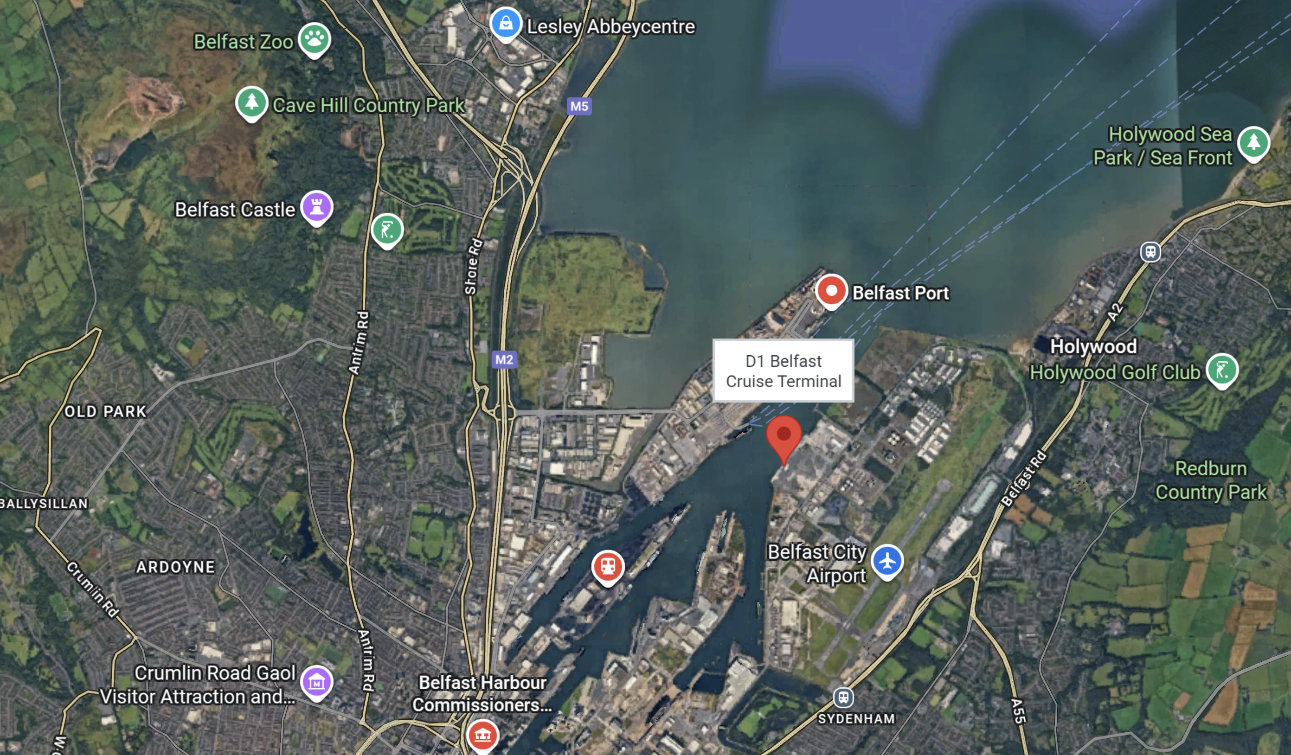This screenshot has height=755, width=1291.
Task: Open the Belfast Castle purple castle pin
Action: tap(316, 208)
